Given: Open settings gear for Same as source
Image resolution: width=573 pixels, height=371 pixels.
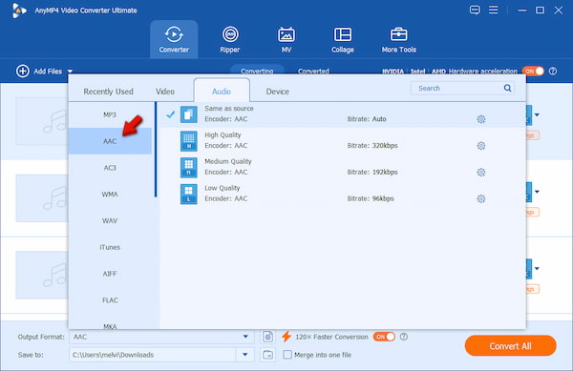Looking at the screenshot, I should click(481, 119).
